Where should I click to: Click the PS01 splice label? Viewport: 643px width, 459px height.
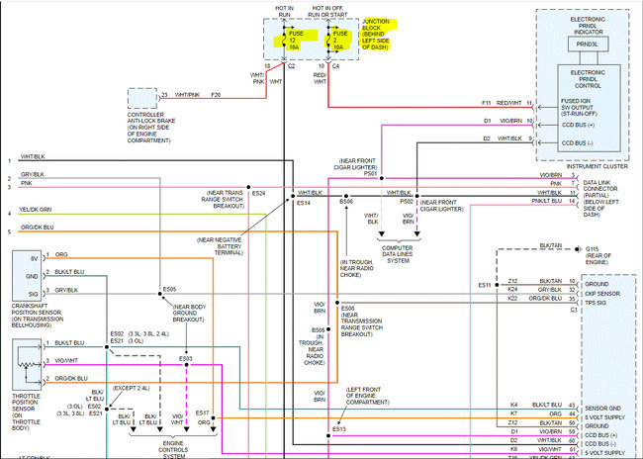click(x=370, y=173)
